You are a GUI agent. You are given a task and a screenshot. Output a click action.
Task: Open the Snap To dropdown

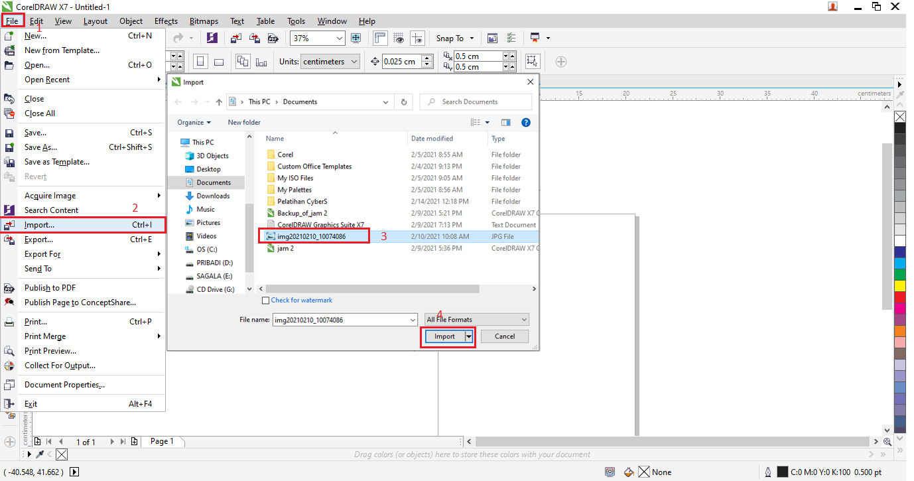coord(455,38)
